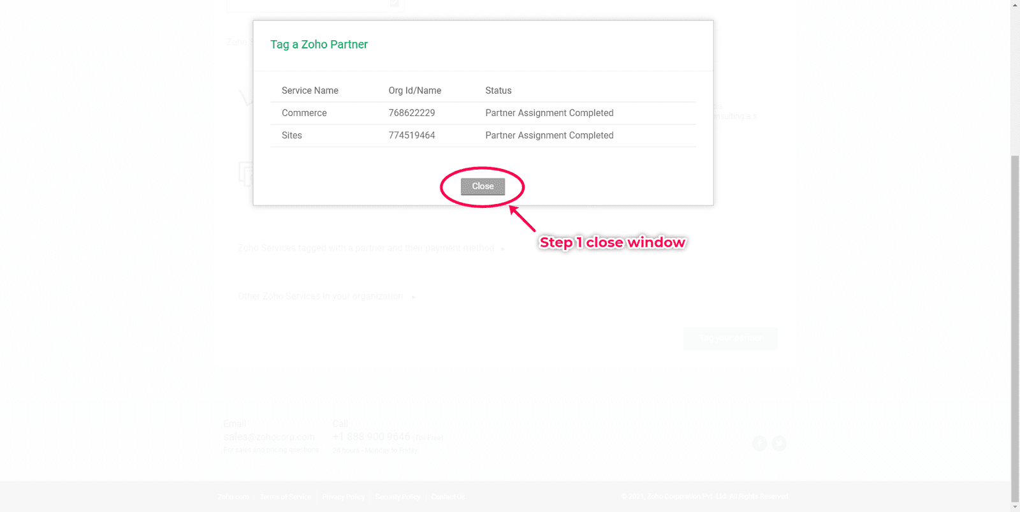Click the Service Name column header
This screenshot has height=512, width=1020.
point(310,91)
